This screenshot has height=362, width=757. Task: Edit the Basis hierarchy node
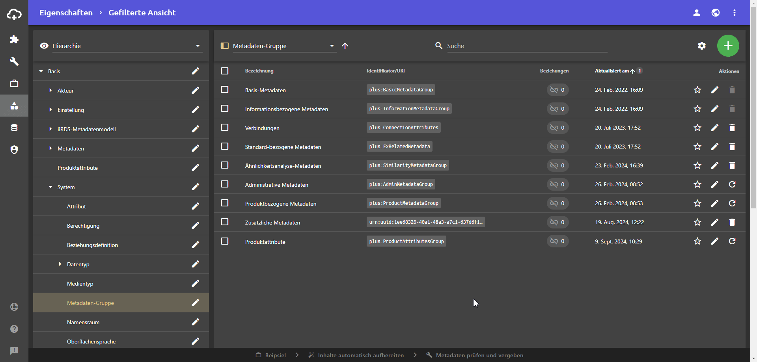point(196,71)
